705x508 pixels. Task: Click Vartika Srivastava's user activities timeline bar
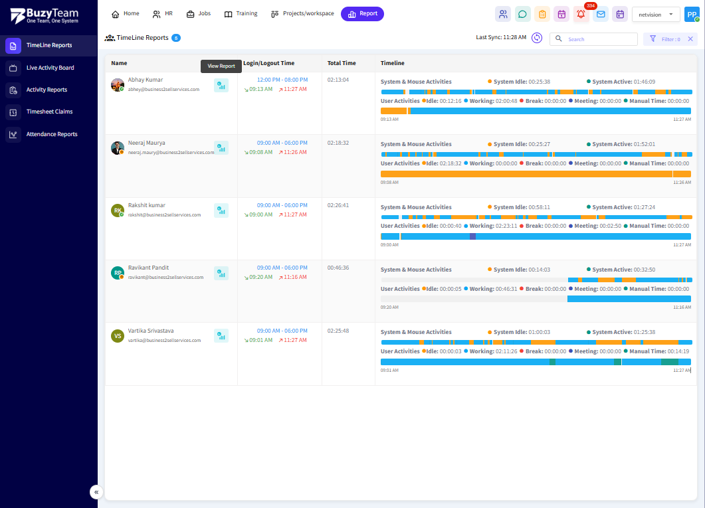coord(536,362)
